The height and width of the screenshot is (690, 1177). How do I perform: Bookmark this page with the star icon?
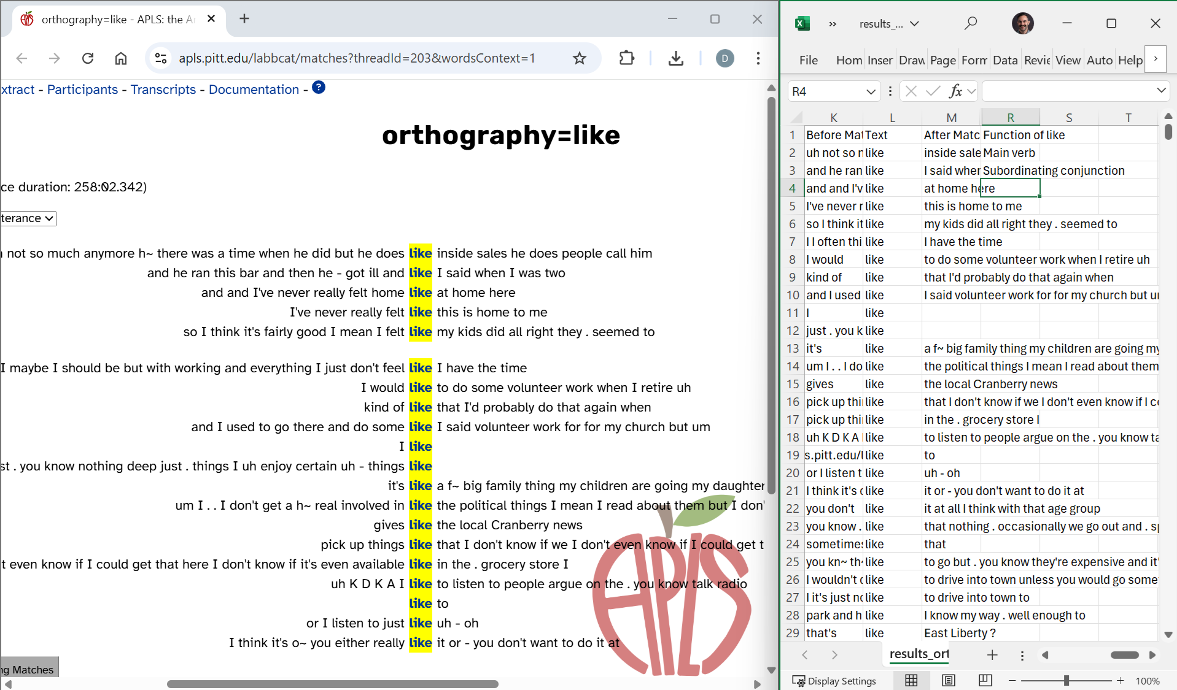coord(579,58)
